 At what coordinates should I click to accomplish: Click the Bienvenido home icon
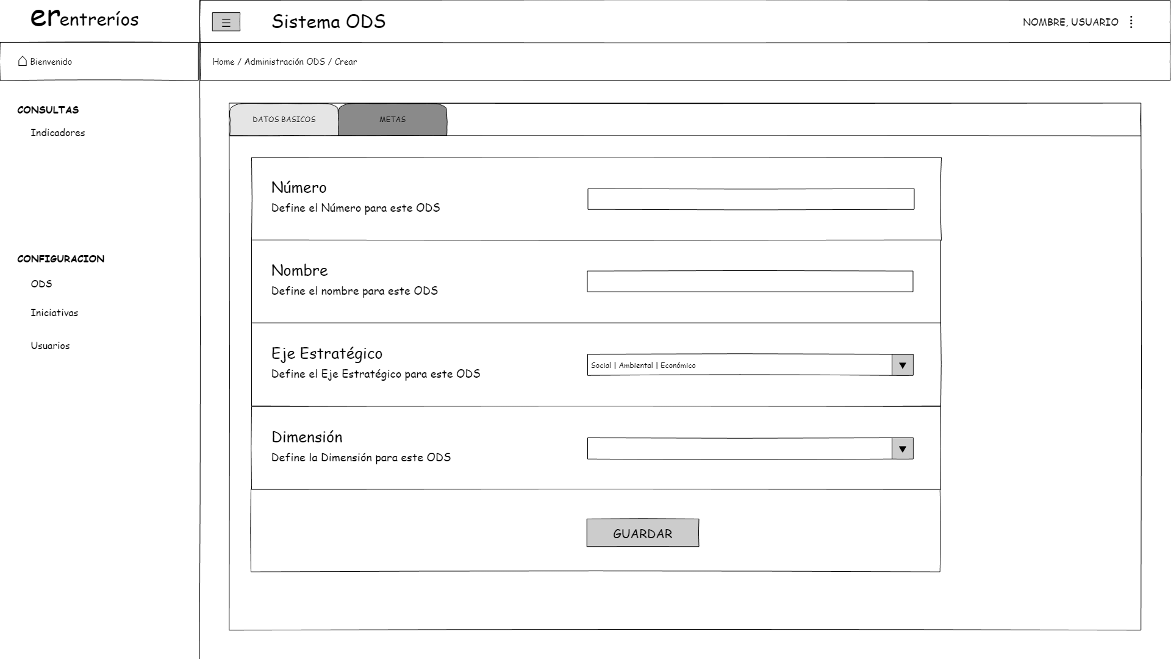point(23,61)
